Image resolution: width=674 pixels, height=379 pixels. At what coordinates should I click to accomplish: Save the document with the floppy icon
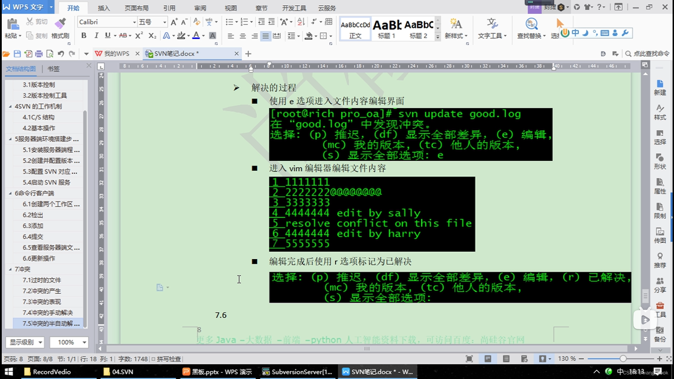[17, 54]
